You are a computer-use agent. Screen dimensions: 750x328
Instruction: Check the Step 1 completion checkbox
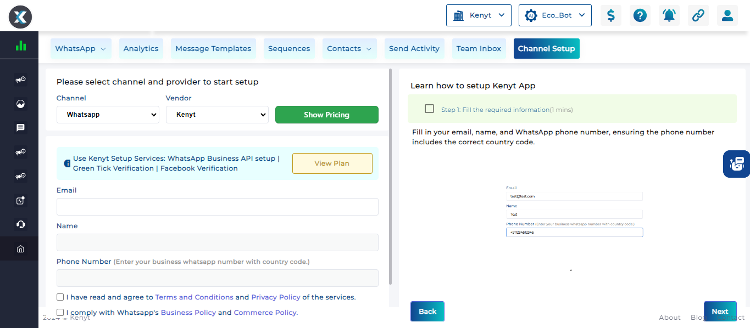430,109
